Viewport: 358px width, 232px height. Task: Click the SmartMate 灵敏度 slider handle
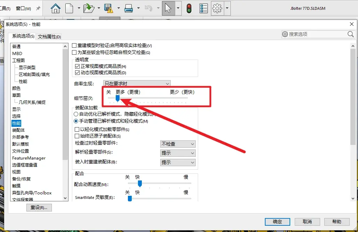pos(130,198)
